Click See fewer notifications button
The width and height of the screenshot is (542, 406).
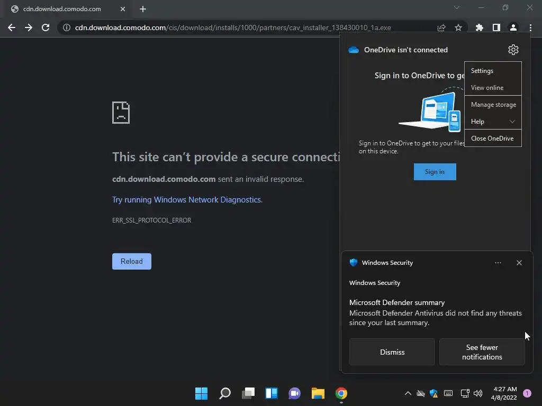point(482,352)
